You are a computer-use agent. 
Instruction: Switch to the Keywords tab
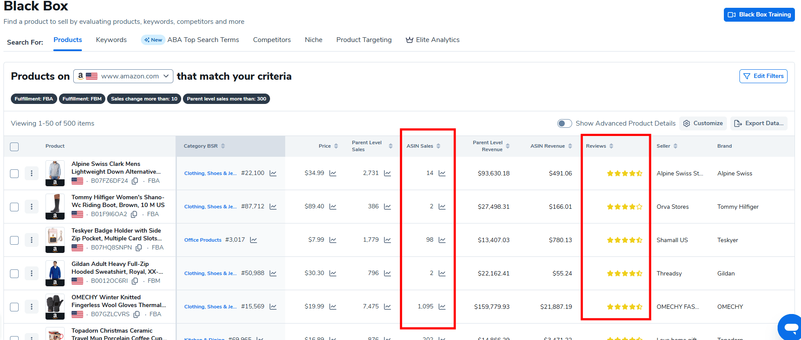point(111,40)
